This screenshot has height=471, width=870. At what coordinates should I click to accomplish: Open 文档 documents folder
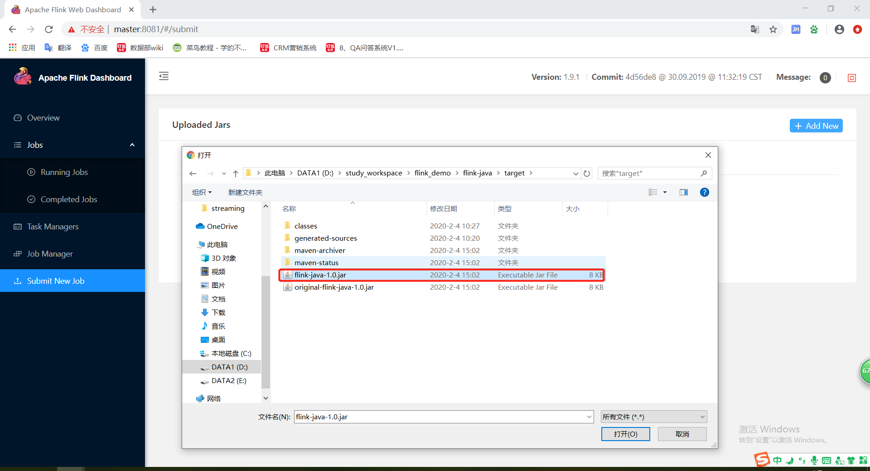[218, 299]
